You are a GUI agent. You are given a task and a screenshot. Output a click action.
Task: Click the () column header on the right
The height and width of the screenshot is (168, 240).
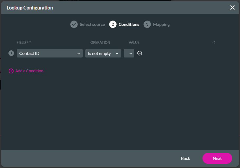(x=214, y=42)
